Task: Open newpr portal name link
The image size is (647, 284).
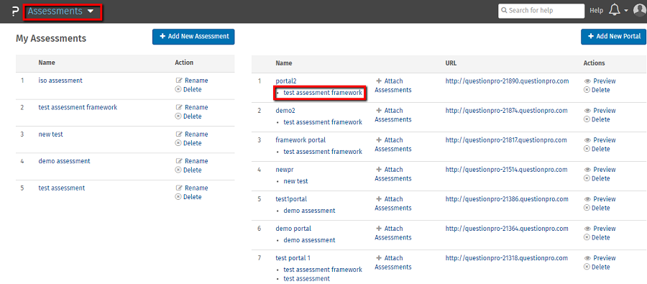Action: (284, 170)
